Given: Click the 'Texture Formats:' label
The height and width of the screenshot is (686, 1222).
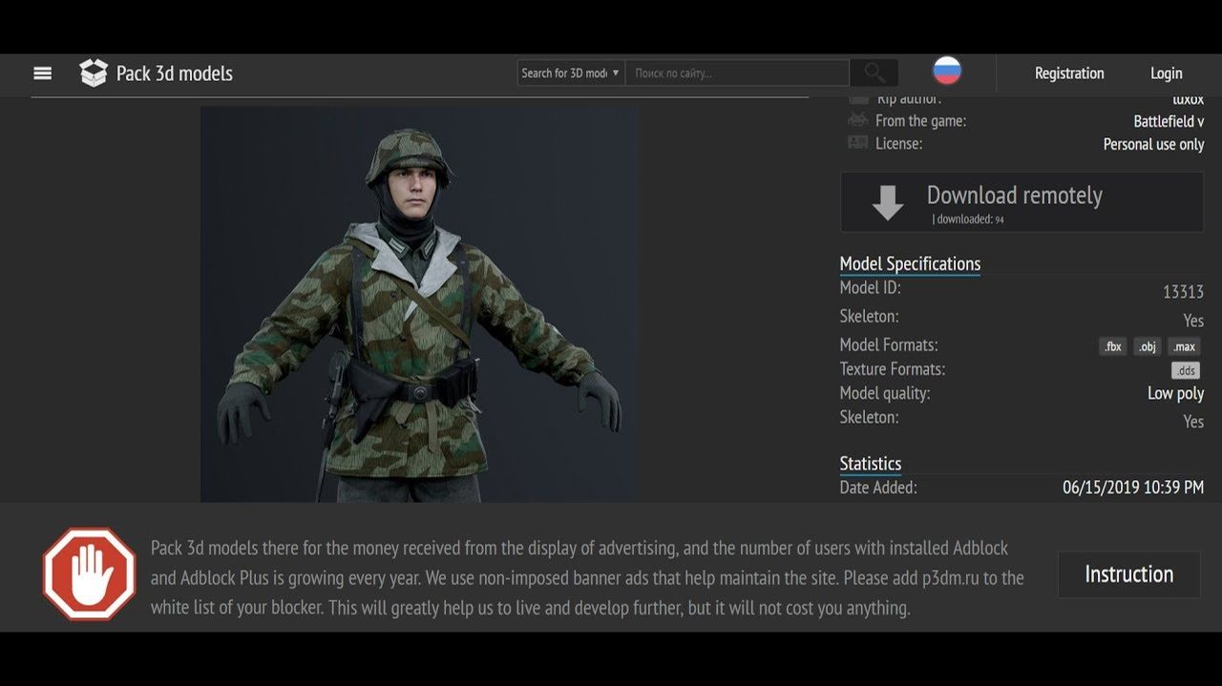Looking at the screenshot, I should click(x=892, y=369).
